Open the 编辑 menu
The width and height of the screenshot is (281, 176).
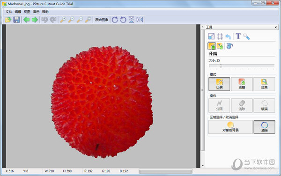point(18,12)
